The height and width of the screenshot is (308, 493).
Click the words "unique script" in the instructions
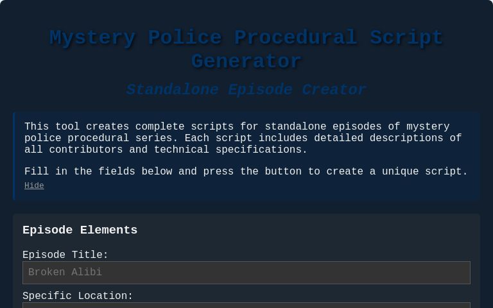422,172
